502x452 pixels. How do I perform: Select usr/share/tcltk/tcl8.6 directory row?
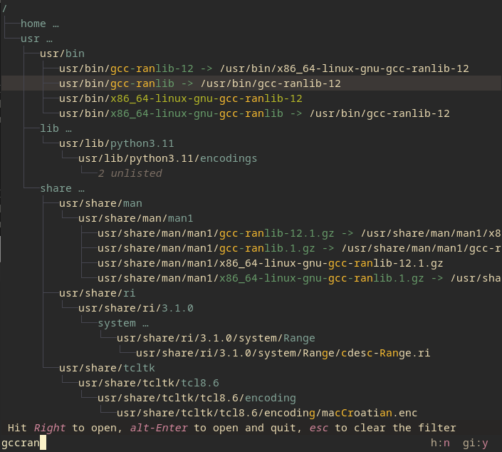coord(149,384)
